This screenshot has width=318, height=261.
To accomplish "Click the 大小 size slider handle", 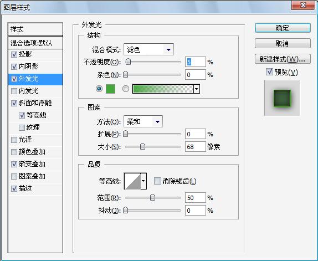I will [143, 146].
